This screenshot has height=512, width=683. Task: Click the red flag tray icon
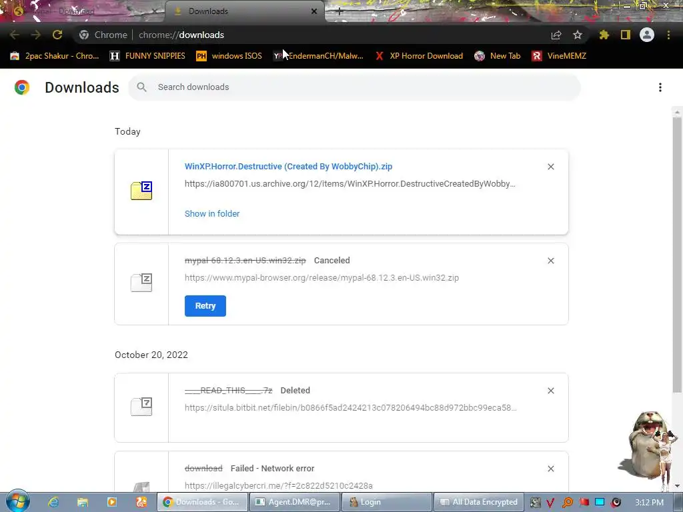pos(584,503)
